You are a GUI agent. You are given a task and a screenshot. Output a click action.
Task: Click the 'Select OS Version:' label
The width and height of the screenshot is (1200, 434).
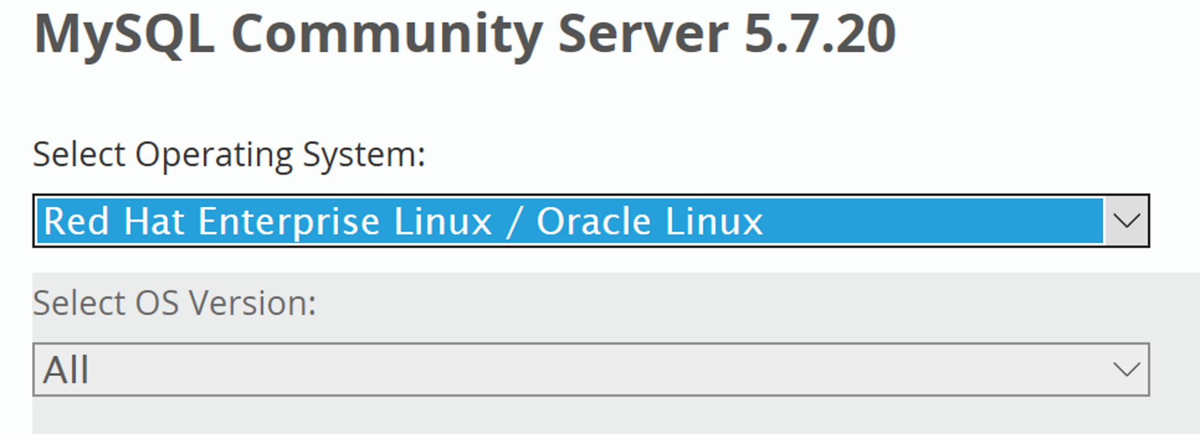tap(175, 303)
